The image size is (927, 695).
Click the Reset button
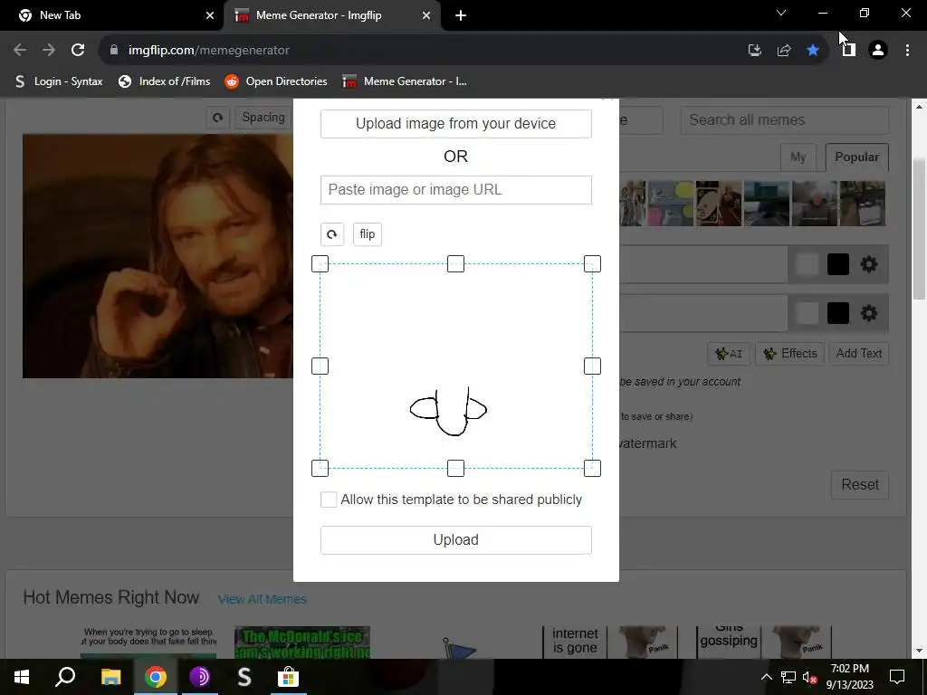tap(860, 485)
